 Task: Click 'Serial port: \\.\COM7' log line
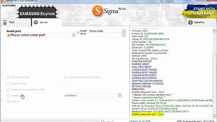pos(142,47)
